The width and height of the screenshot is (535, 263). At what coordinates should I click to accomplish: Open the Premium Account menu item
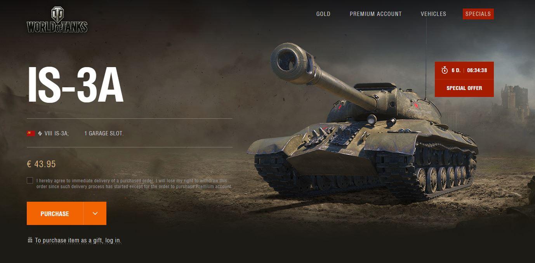click(375, 14)
